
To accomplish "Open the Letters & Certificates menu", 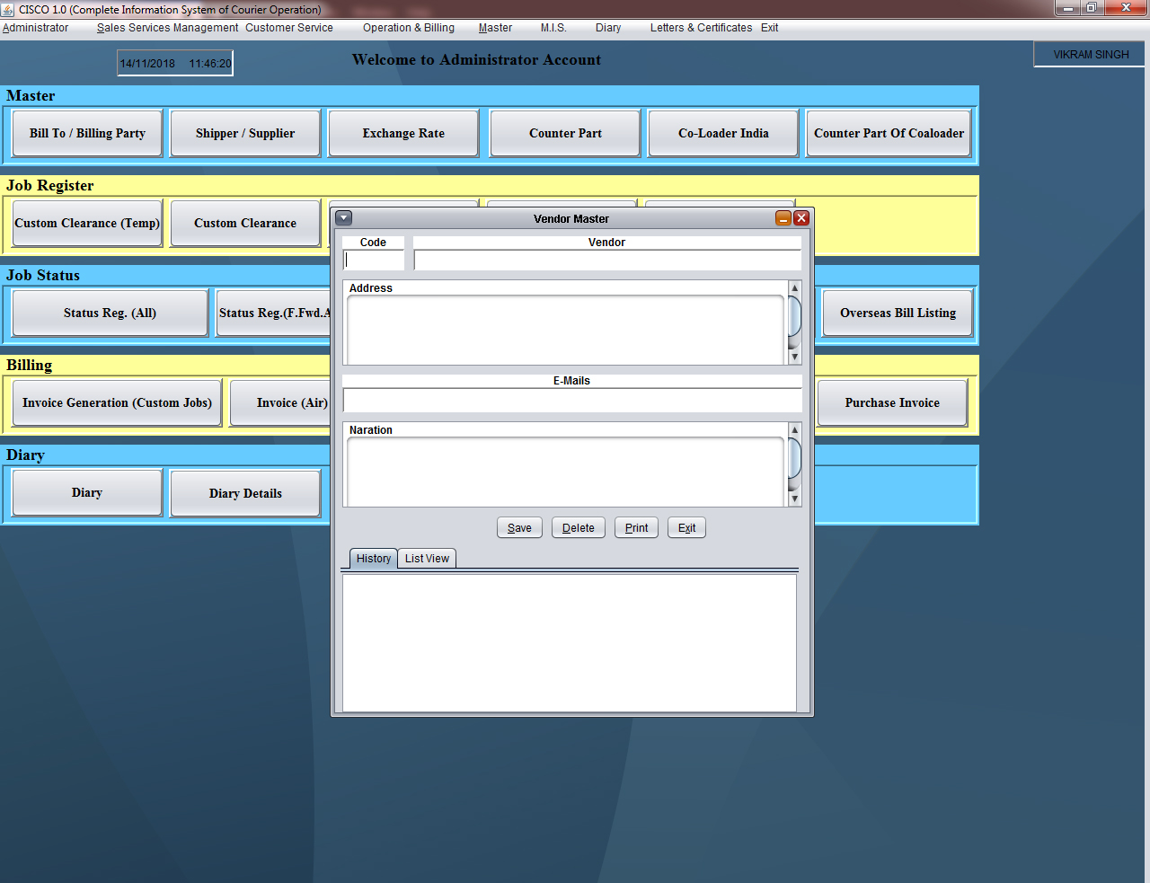I will (701, 28).
